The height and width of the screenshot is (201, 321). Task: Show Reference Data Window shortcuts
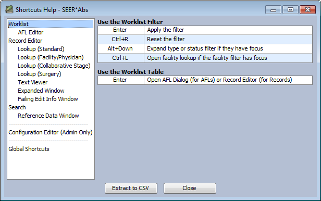coord(48,116)
